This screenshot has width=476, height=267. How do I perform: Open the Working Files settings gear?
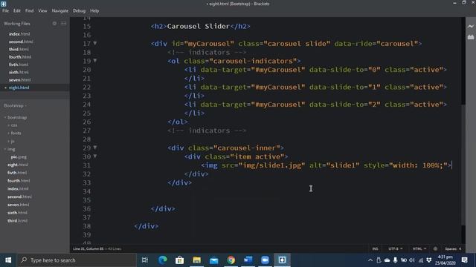(54, 23)
